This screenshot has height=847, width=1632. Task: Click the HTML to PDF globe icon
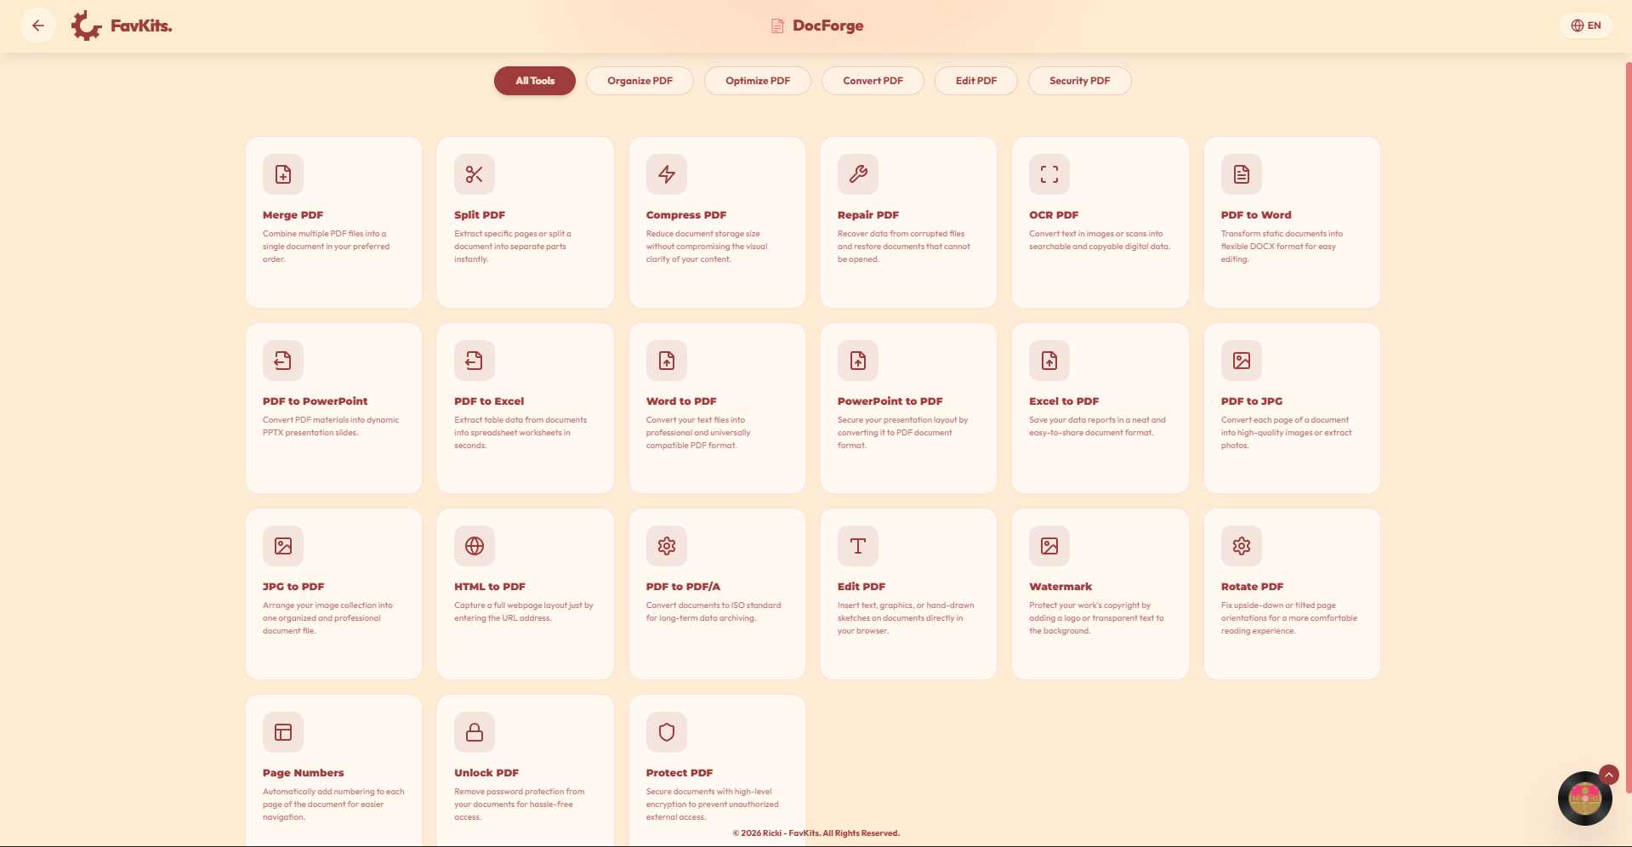475,546
